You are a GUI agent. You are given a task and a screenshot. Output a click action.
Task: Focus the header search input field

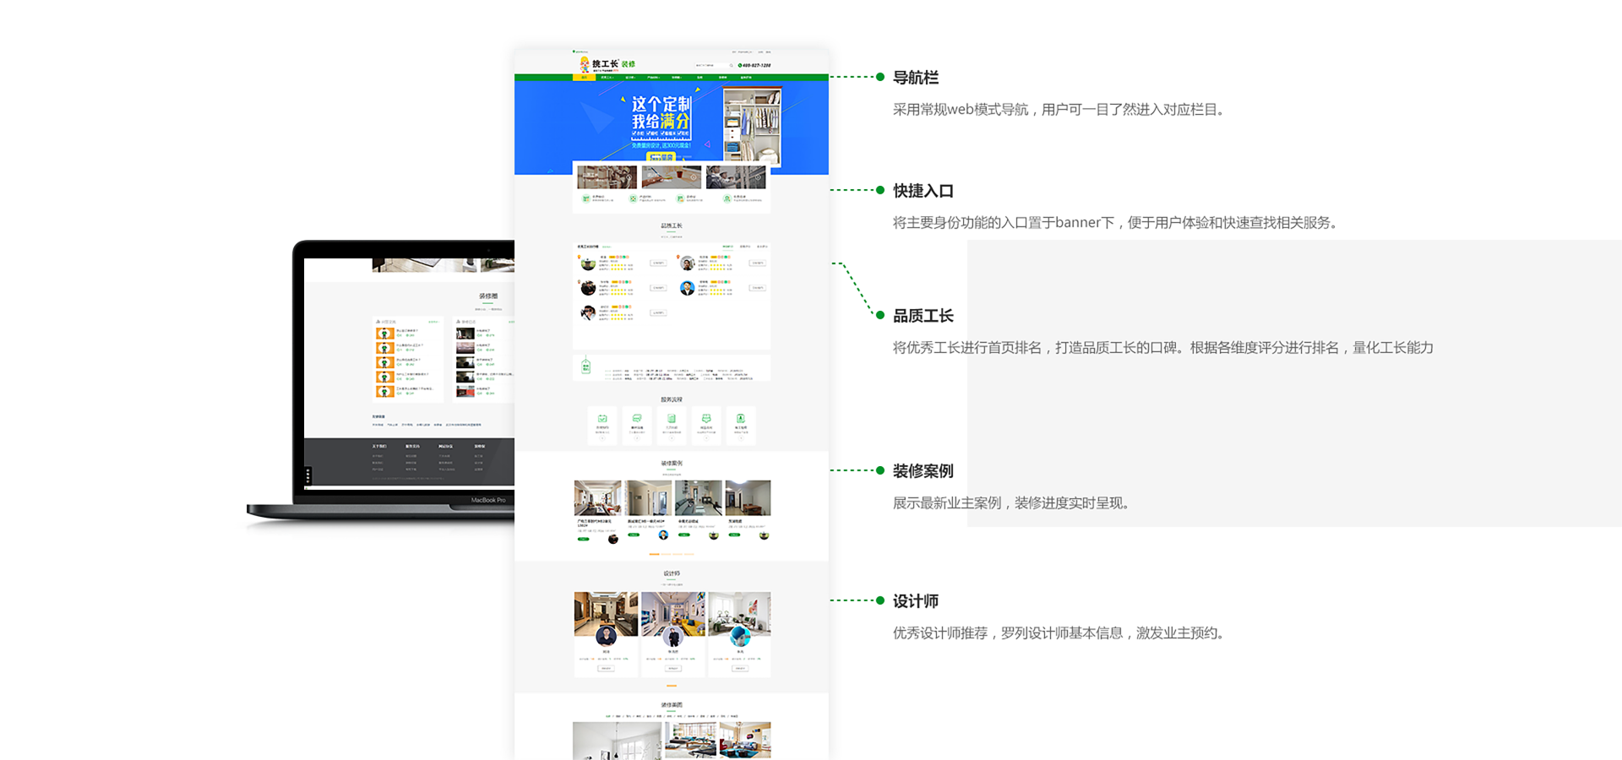pos(714,65)
